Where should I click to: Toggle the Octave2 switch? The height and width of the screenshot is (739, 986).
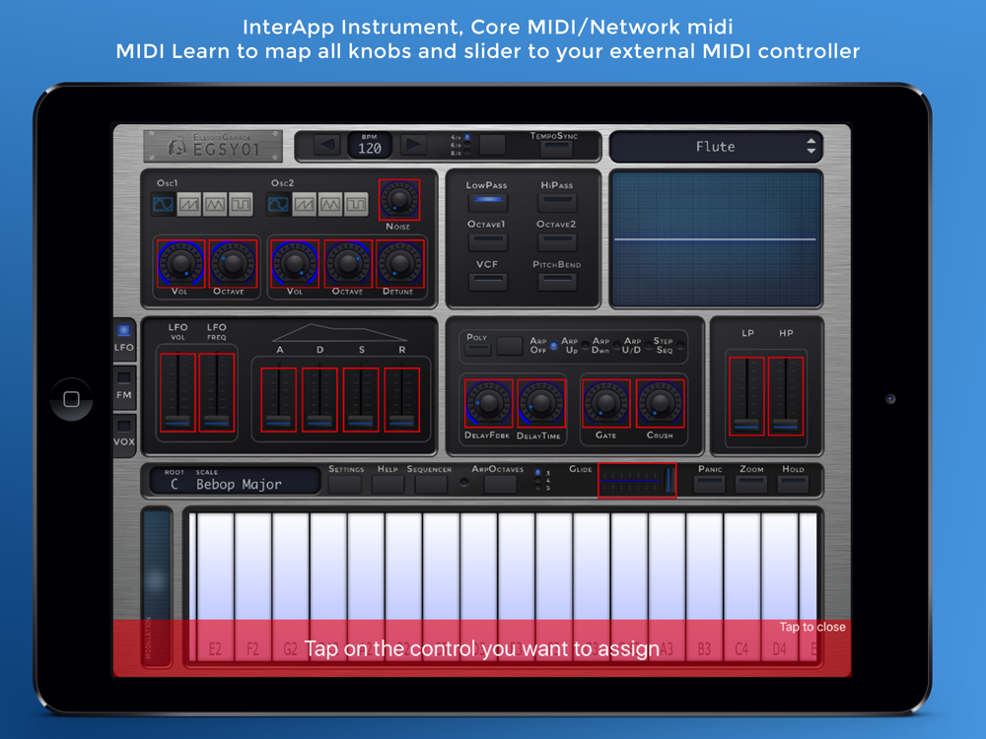tap(557, 240)
